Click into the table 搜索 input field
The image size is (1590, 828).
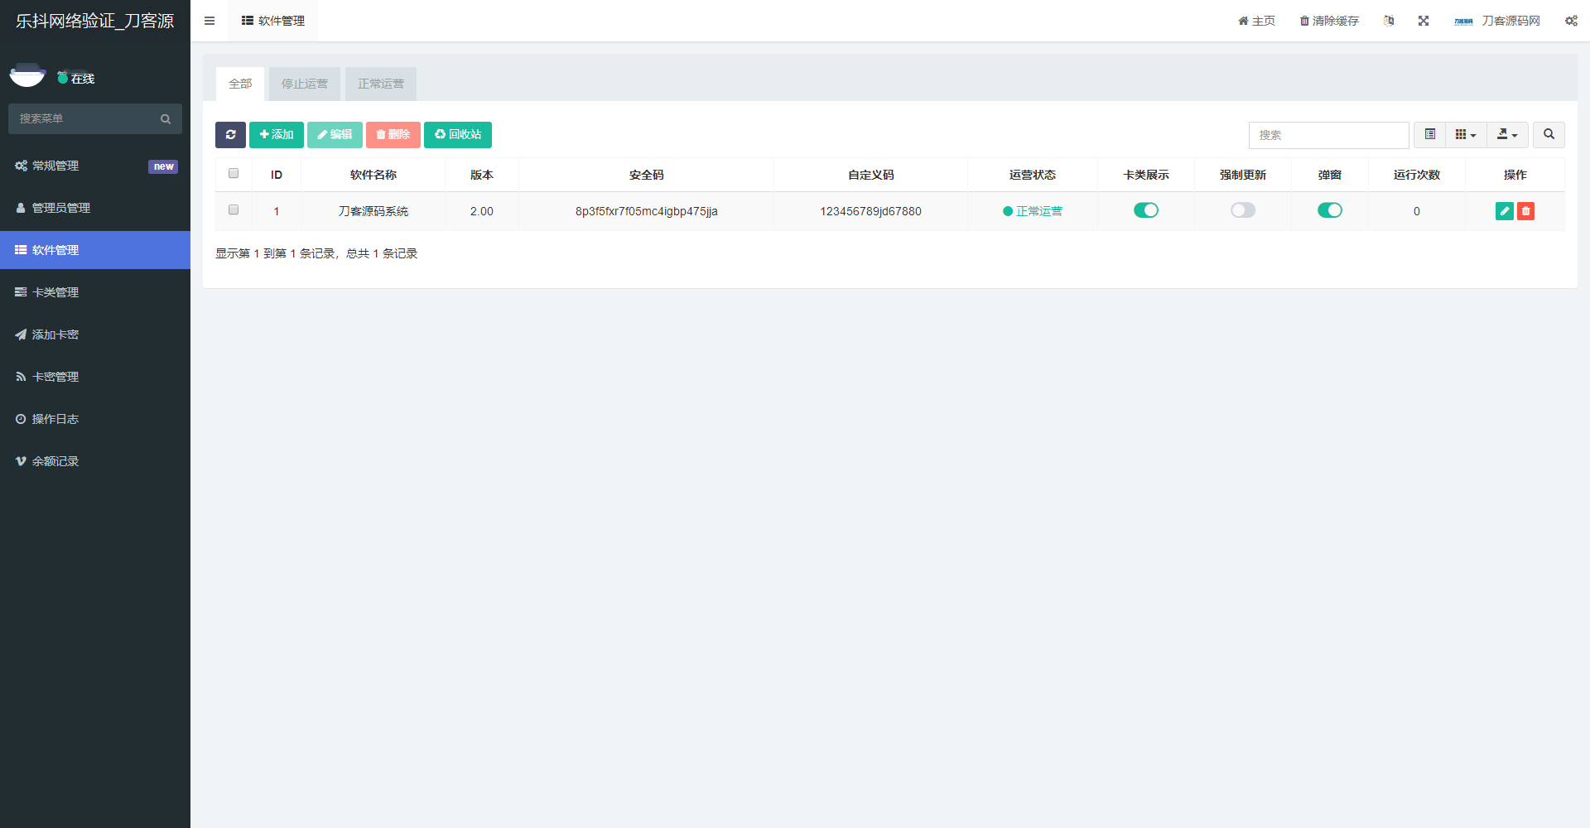coord(1327,135)
